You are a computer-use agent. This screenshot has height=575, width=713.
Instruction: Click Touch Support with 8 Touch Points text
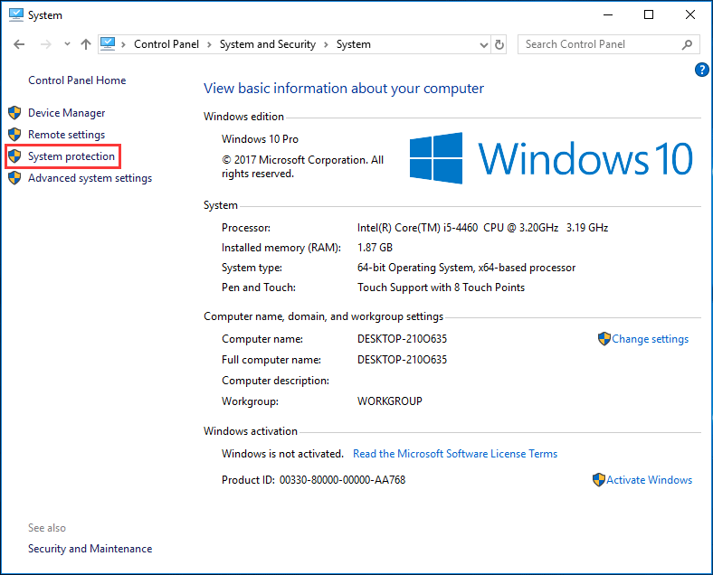pos(441,287)
